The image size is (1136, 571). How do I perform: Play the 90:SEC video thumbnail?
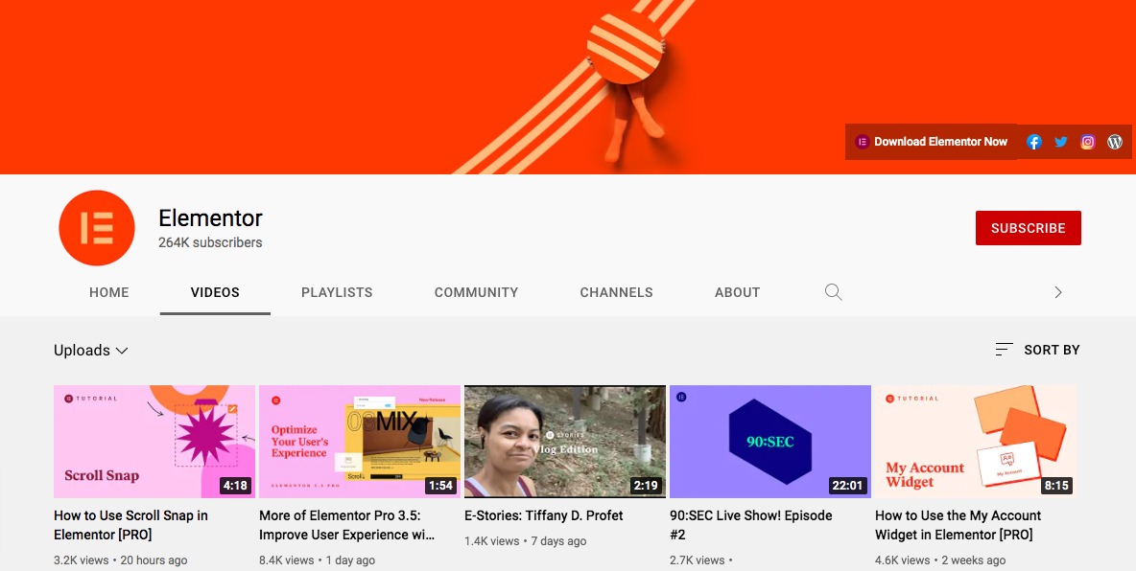click(x=770, y=442)
